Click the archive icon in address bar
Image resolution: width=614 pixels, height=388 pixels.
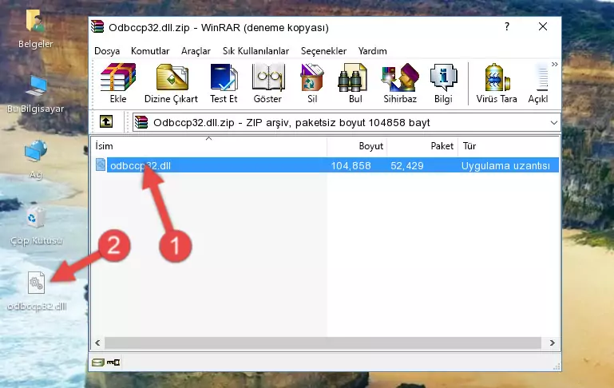coord(141,122)
